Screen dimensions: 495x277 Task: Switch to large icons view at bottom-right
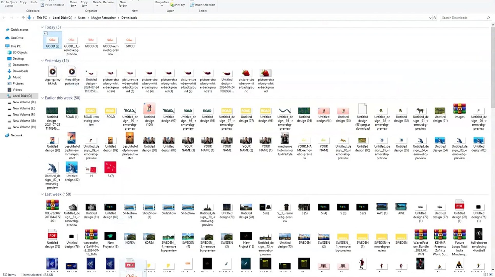pyautogui.click(x=491, y=274)
